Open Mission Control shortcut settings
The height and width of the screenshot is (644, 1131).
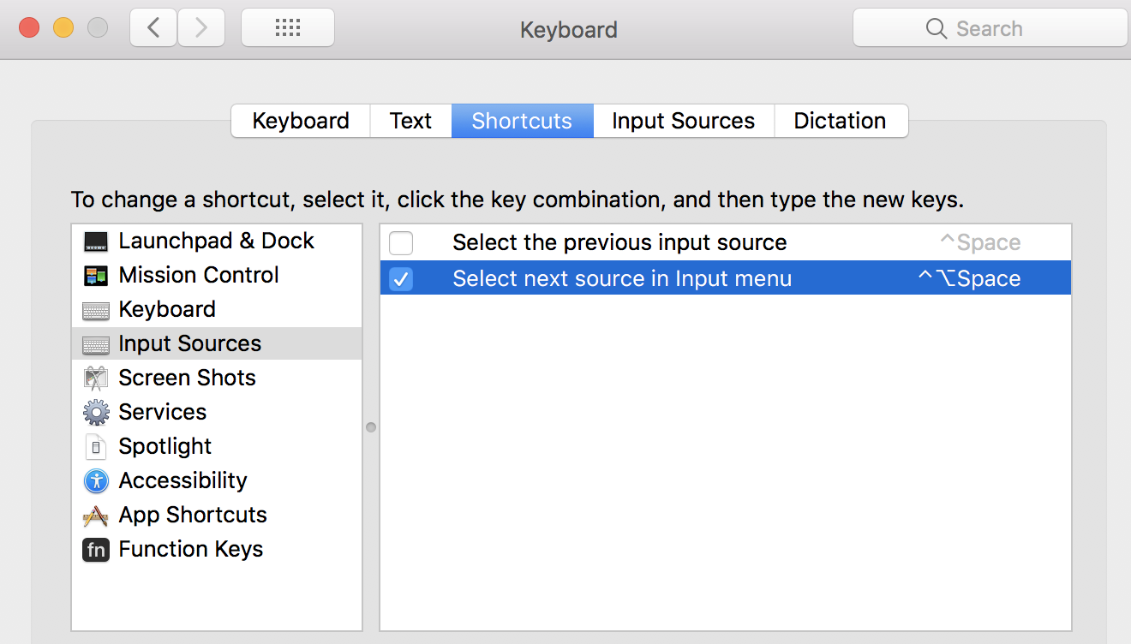pos(95,275)
